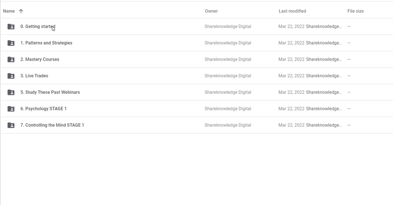
Task: Click the Owner column header
Action: [x=211, y=11]
